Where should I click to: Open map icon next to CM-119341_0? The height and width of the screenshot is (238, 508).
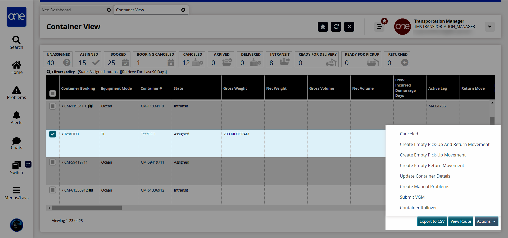90,106
